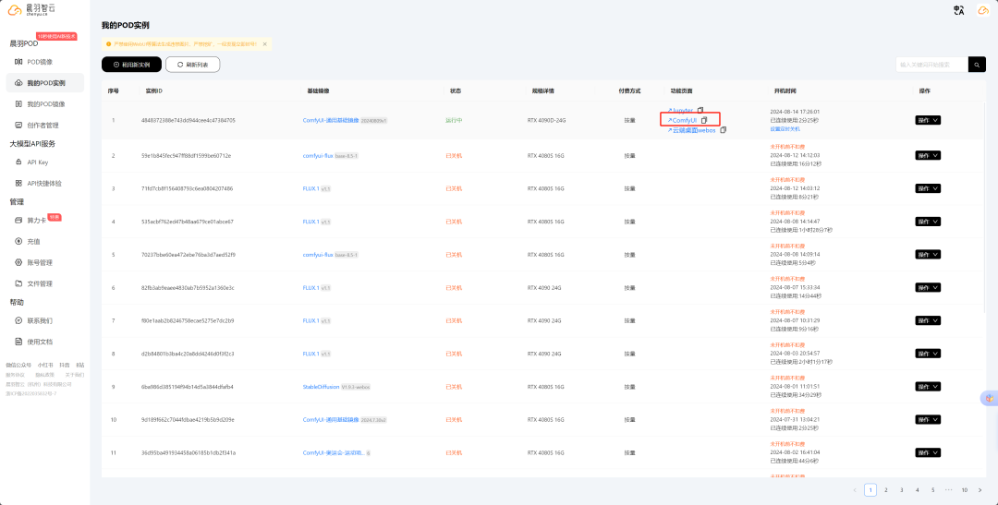This screenshot has width=998, height=505.
Task: Click the black search magnifier button
Action: (x=977, y=65)
